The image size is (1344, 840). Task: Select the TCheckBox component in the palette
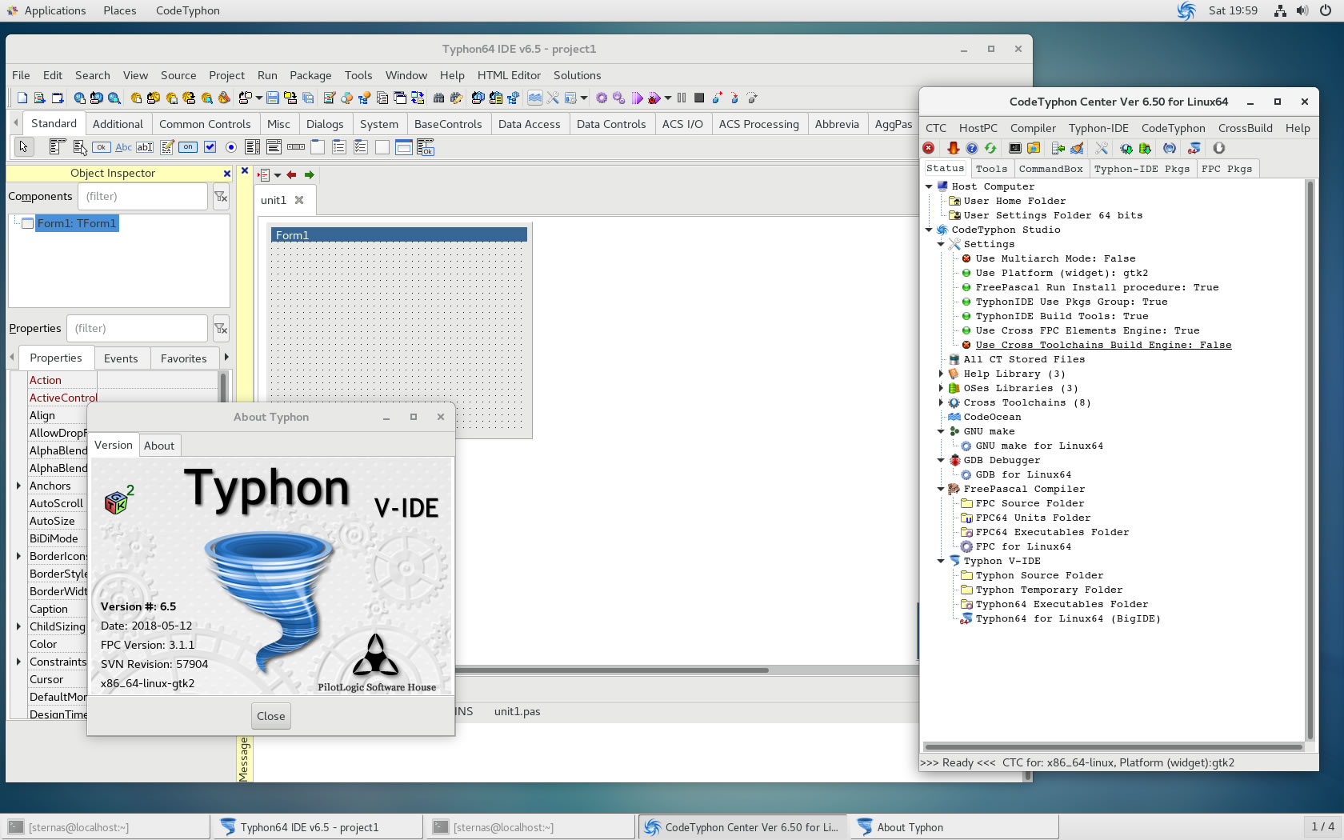click(x=210, y=147)
